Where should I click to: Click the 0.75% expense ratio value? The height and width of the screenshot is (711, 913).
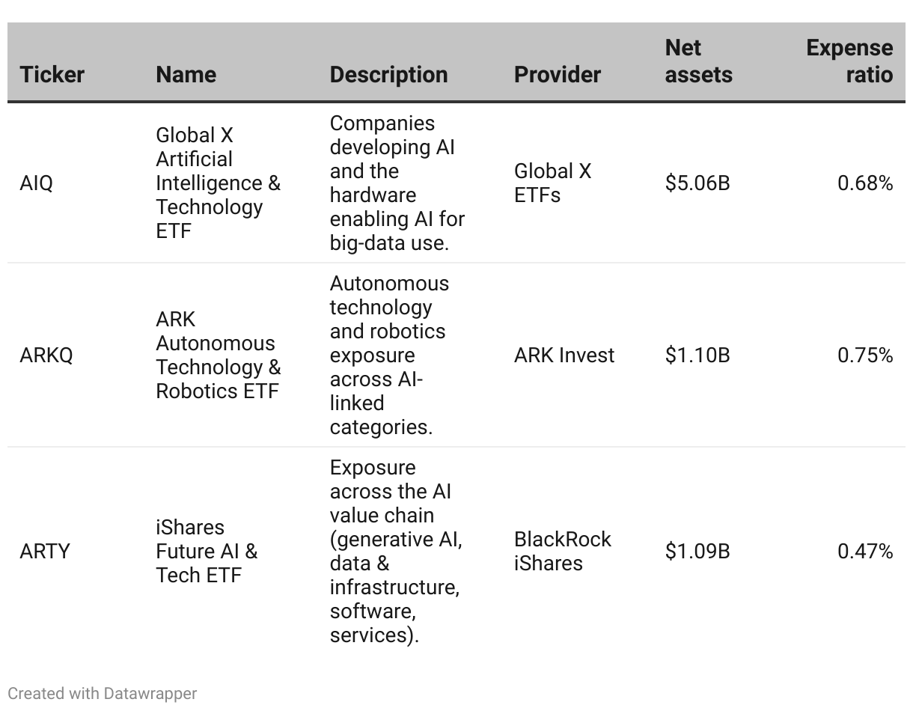865,355
